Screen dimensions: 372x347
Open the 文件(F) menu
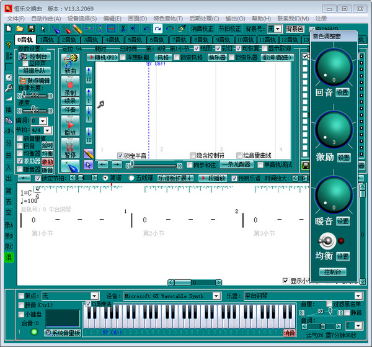point(15,19)
